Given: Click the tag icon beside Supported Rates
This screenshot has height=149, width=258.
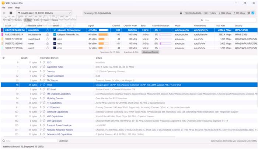Looking at the screenshot, I should pyautogui.click(x=44, y=67).
